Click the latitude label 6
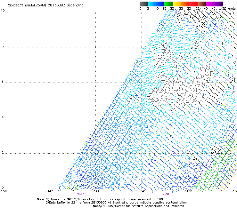Screen dimensions: 237x208 click(3, 82)
